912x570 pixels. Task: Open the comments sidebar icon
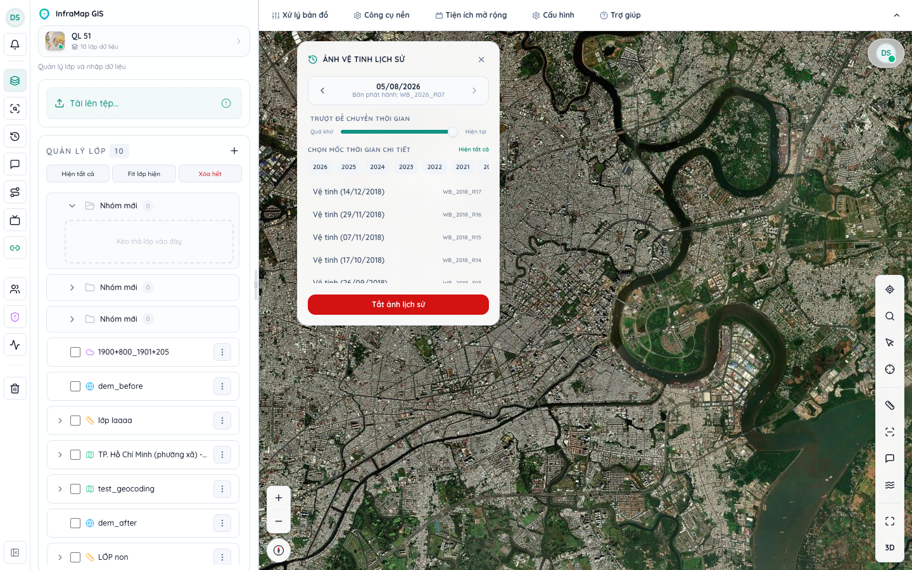click(x=15, y=165)
